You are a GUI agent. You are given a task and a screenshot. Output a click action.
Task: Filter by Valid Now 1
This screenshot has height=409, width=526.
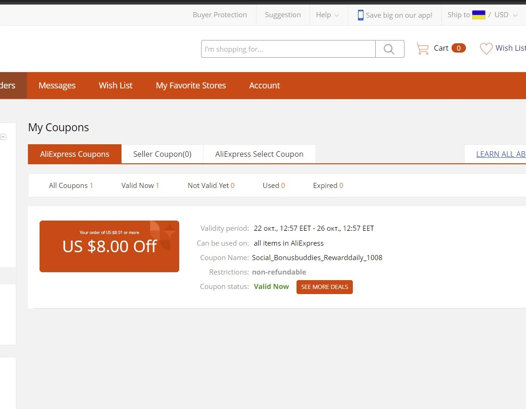click(140, 185)
